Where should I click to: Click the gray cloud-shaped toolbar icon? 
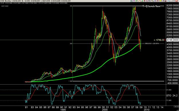click(131, 1)
